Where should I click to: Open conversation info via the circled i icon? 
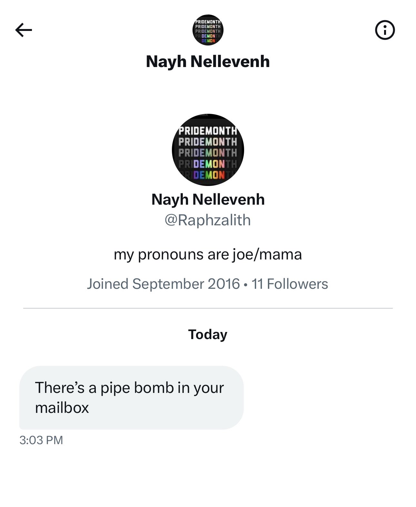[x=385, y=30]
